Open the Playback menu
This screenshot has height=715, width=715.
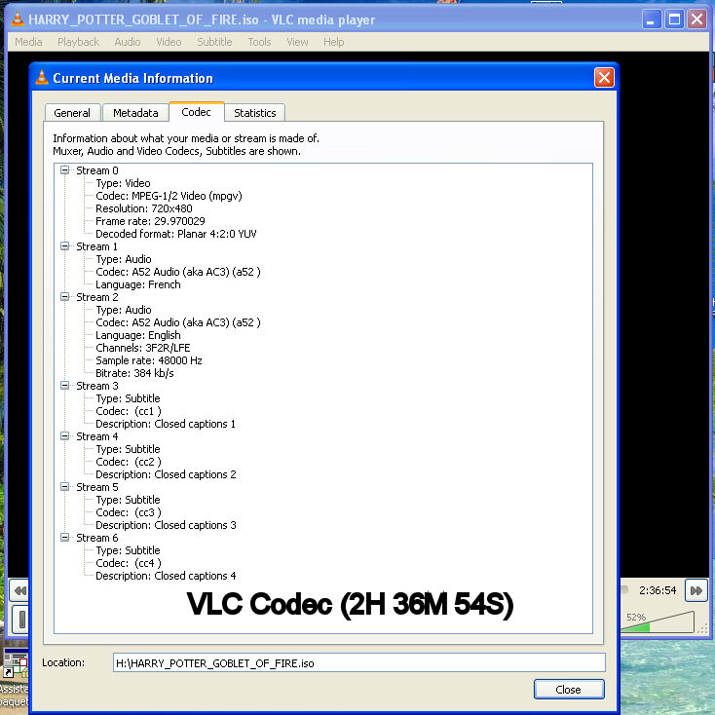(78, 42)
